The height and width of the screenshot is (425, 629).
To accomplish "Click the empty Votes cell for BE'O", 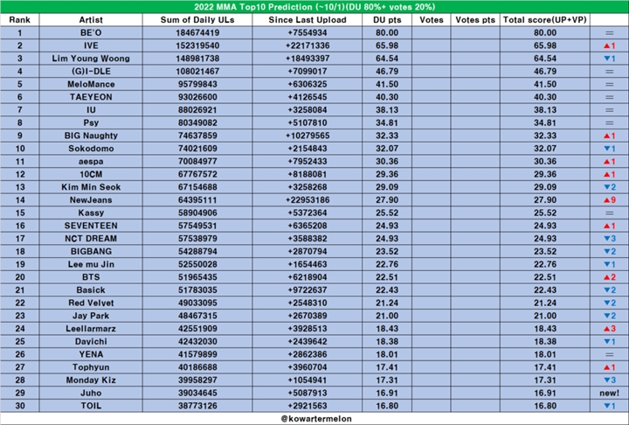I will point(432,33).
